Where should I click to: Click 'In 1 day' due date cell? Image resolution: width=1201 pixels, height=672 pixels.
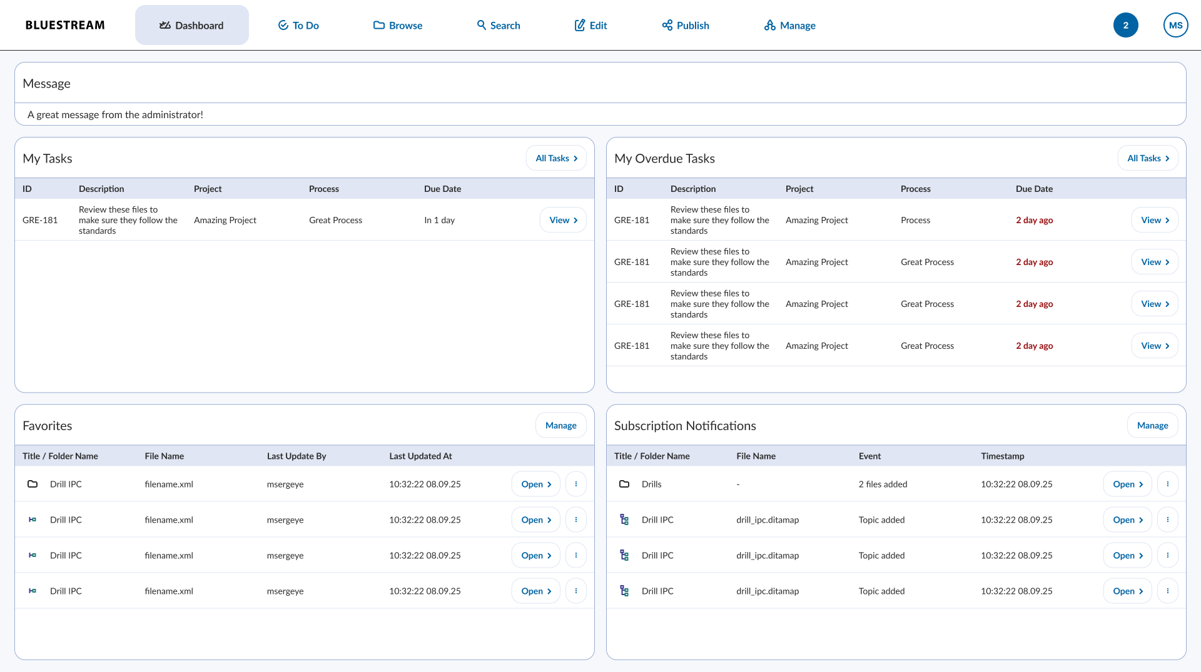tap(439, 220)
